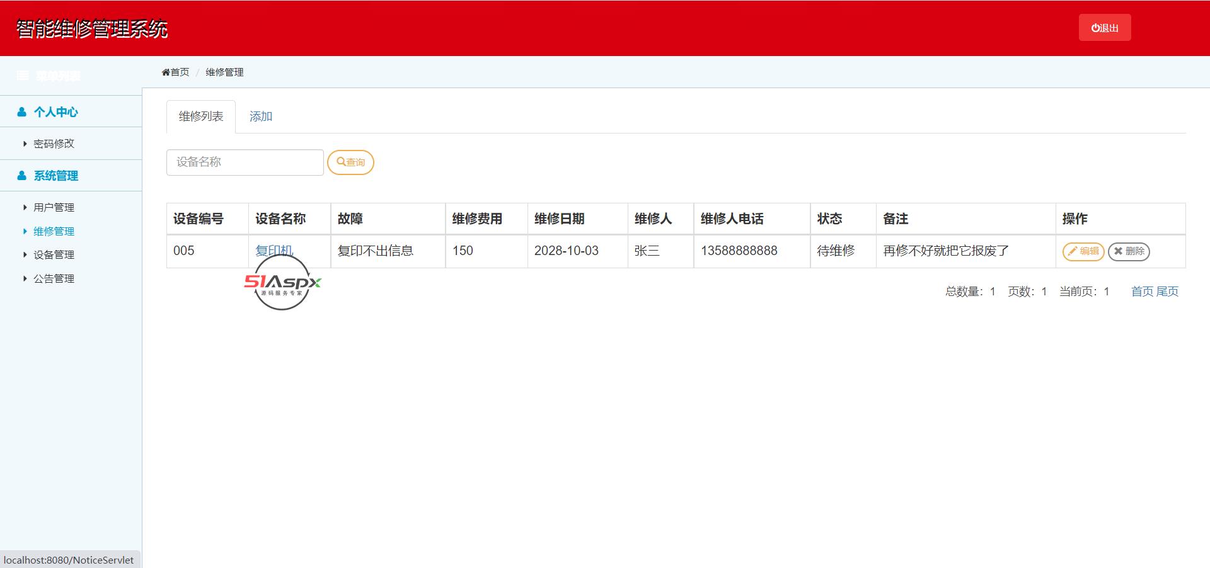Select the 待维修 status cell

click(x=843, y=251)
